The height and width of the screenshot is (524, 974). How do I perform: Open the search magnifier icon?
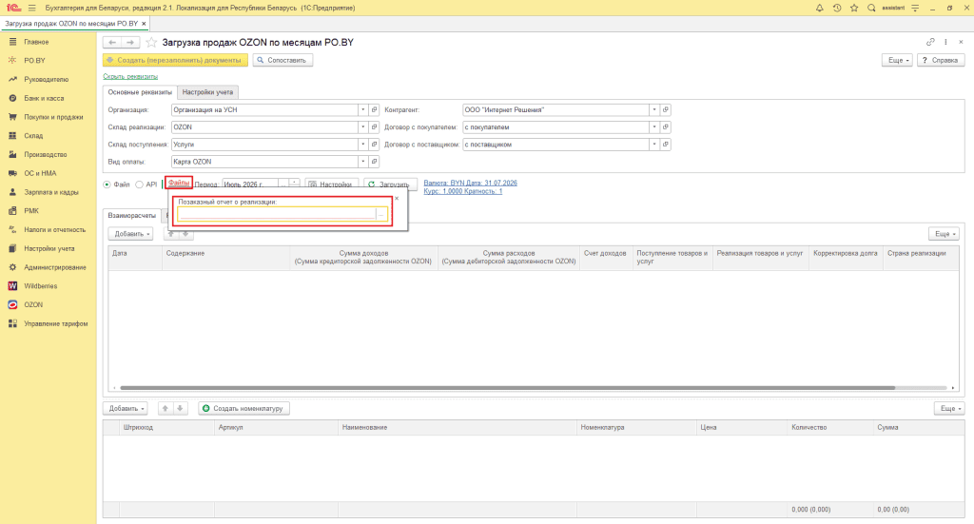pyautogui.click(x=871, y=8)
